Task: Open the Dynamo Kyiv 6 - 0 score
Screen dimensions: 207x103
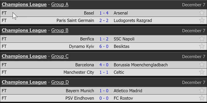Action: [x=104, y=46]
